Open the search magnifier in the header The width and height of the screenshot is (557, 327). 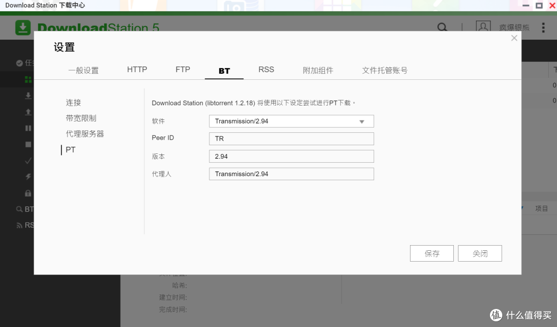point(443,27)
